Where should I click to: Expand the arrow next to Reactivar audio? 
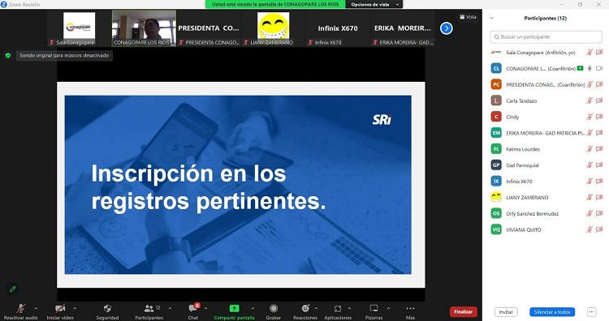36,309
